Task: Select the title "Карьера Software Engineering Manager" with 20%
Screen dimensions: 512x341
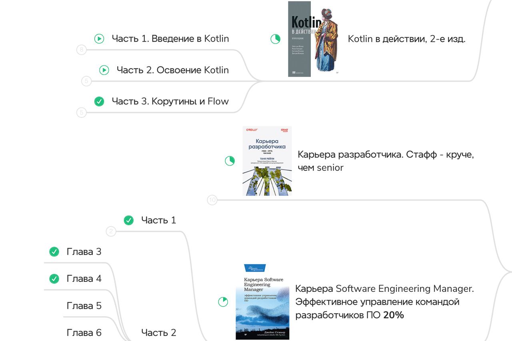Action: tap(385, 302)
